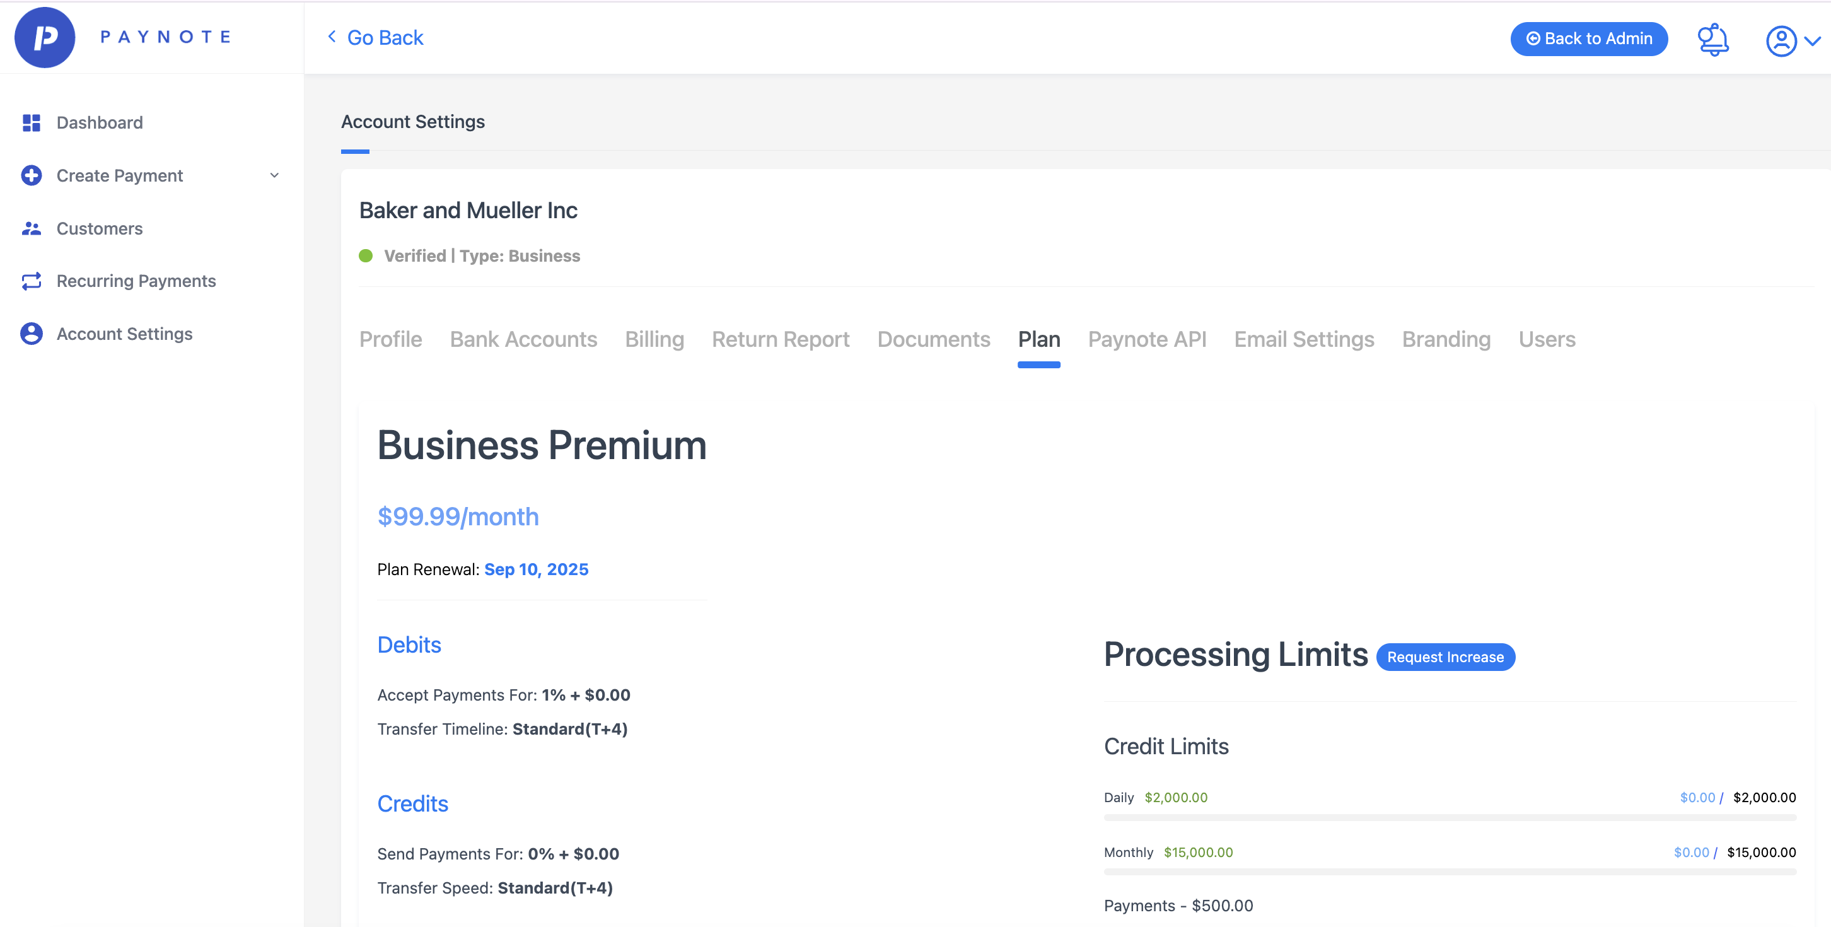
Task: Click the PAYNOTE brand text
Action: coord(166,37)
